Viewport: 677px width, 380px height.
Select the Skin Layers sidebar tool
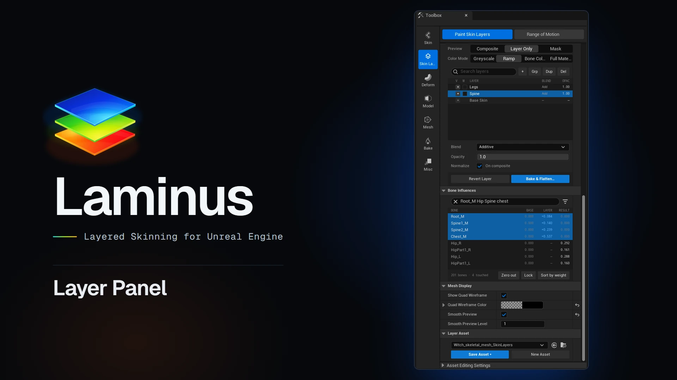click(x=428, y=59)
